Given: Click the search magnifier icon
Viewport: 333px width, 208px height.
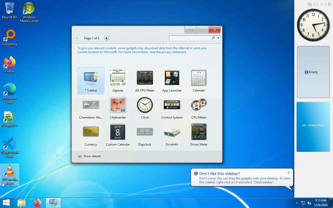Looking at the screenshot, I should tap(214, 38).
